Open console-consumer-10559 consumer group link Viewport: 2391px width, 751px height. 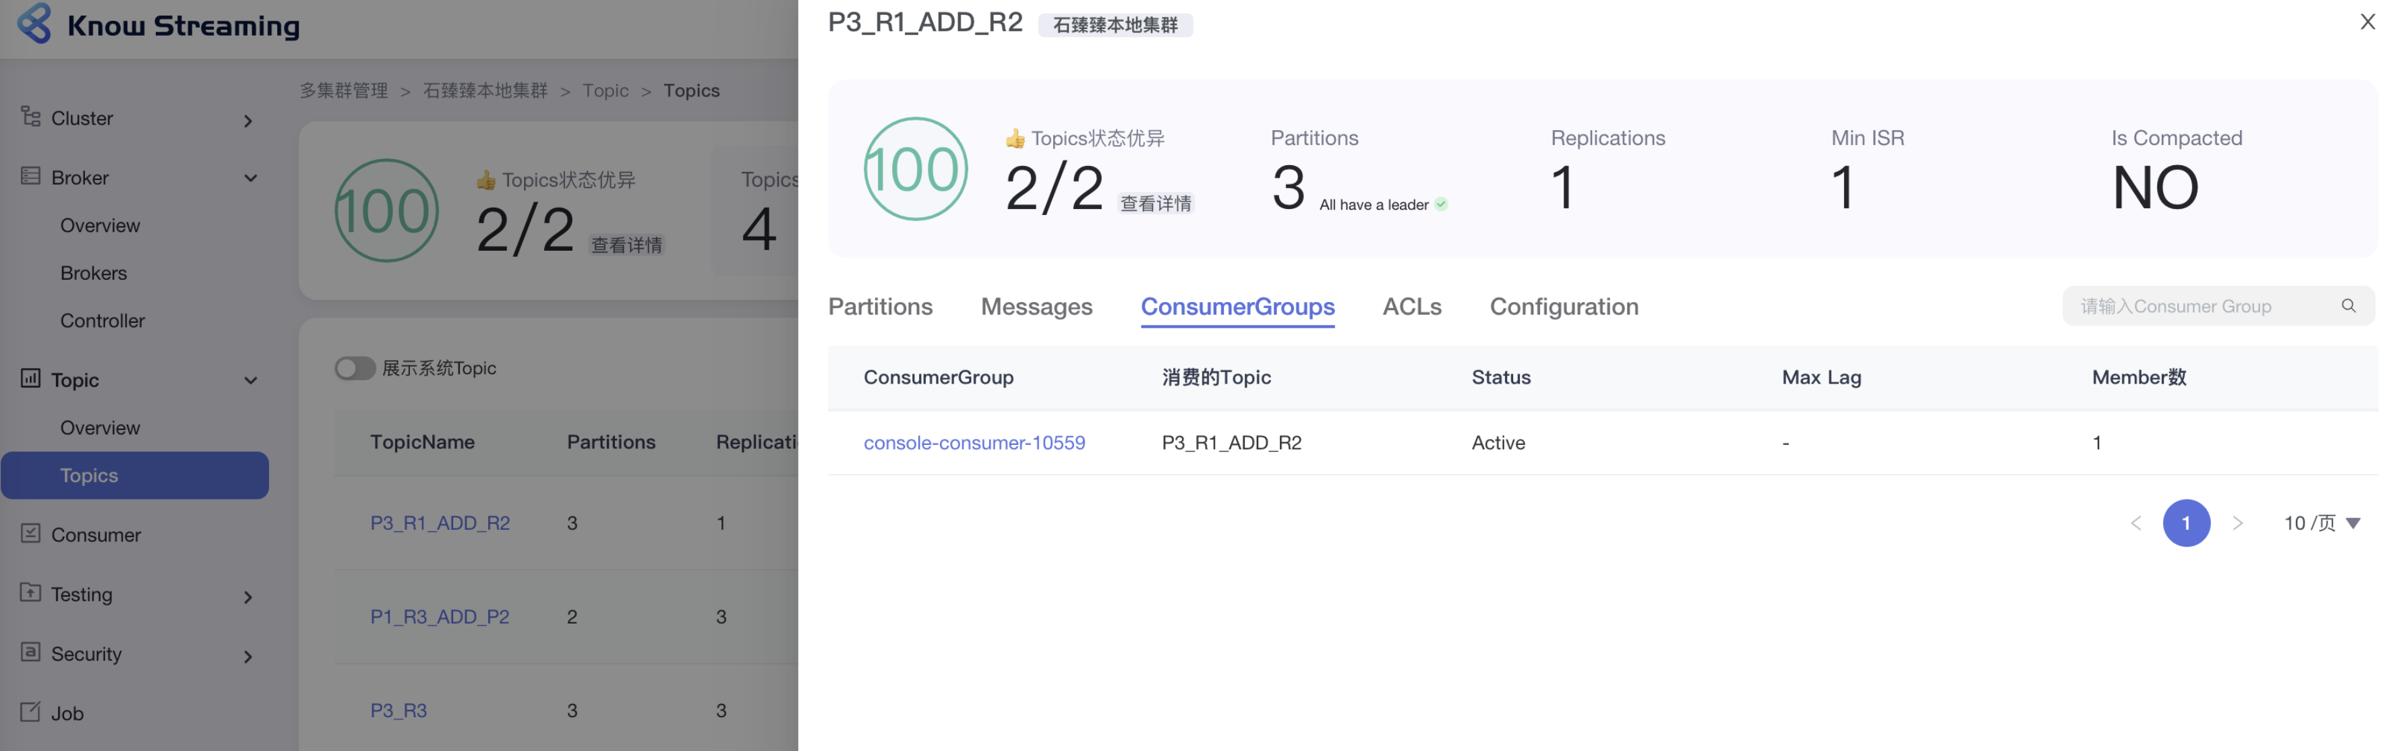pos(974,443)
